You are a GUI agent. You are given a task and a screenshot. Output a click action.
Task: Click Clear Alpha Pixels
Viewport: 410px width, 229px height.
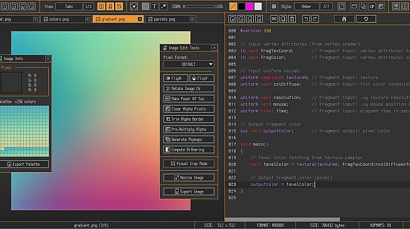click(189, 109)
